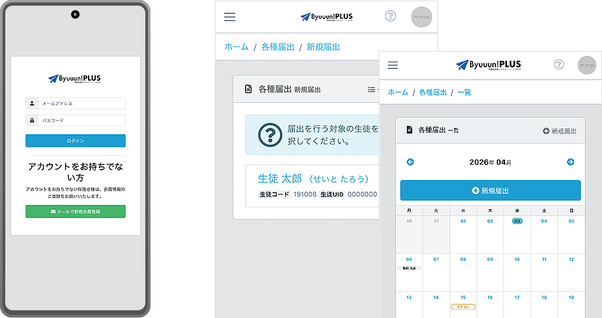Click the 生徒UID label badge
This screenshot has width=602, height=318.
click(x=332, y=195)
